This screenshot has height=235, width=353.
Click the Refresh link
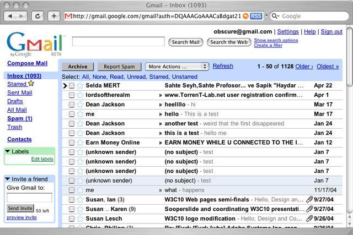point(223,66)
